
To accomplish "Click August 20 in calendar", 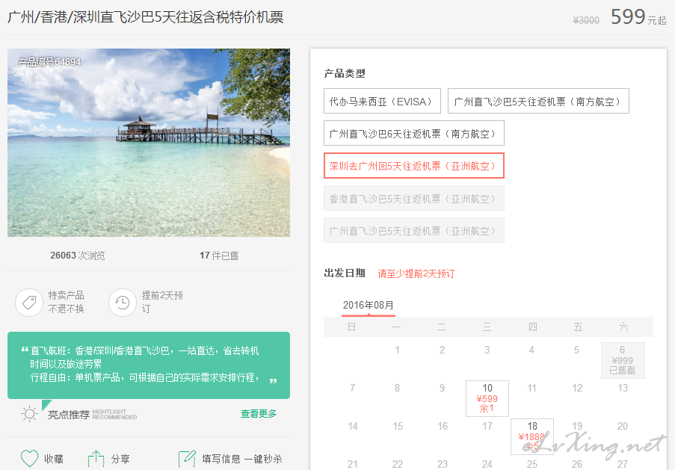I will [623, 426].
